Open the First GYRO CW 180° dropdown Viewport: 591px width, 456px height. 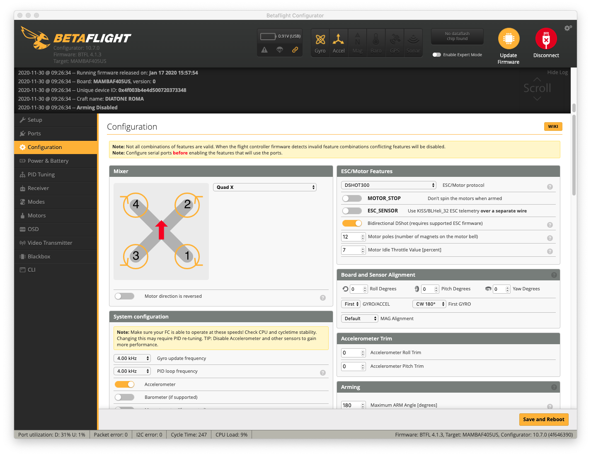click(429, 304)
